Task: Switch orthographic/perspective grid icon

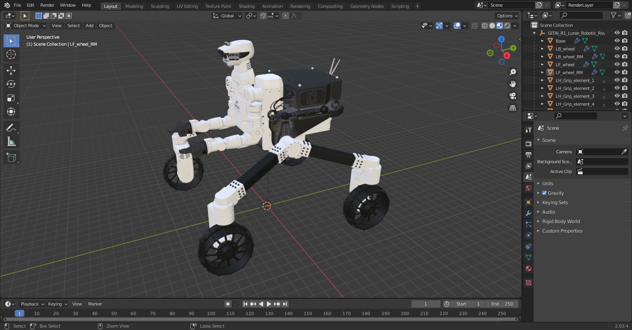Action: click(513, 108)
